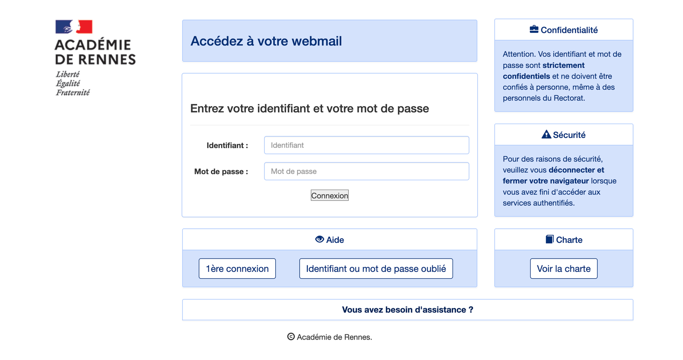Screen dimensions: 683x360
Task: Click the warning triangle icon in Sécurité panel
Action: 546,134
